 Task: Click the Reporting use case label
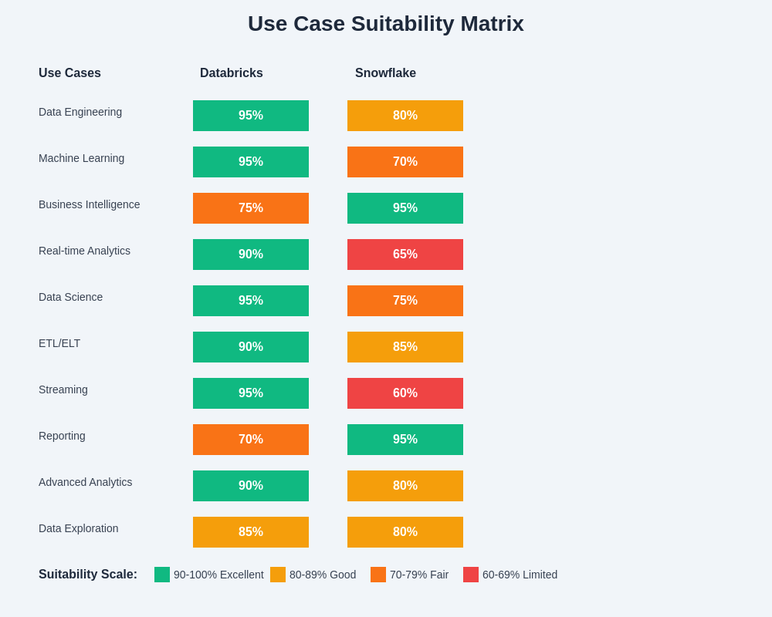pyautogui.click(x=62, y=436)
